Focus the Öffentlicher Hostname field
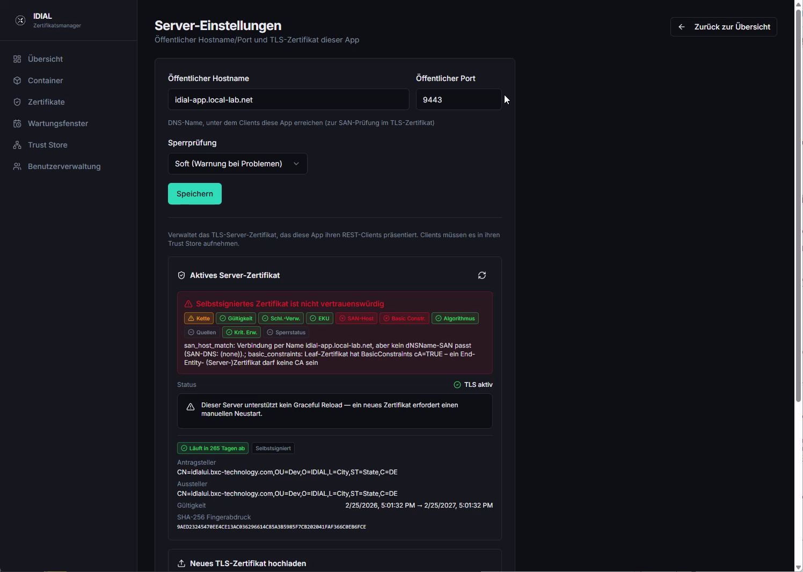 coord(289,100)
